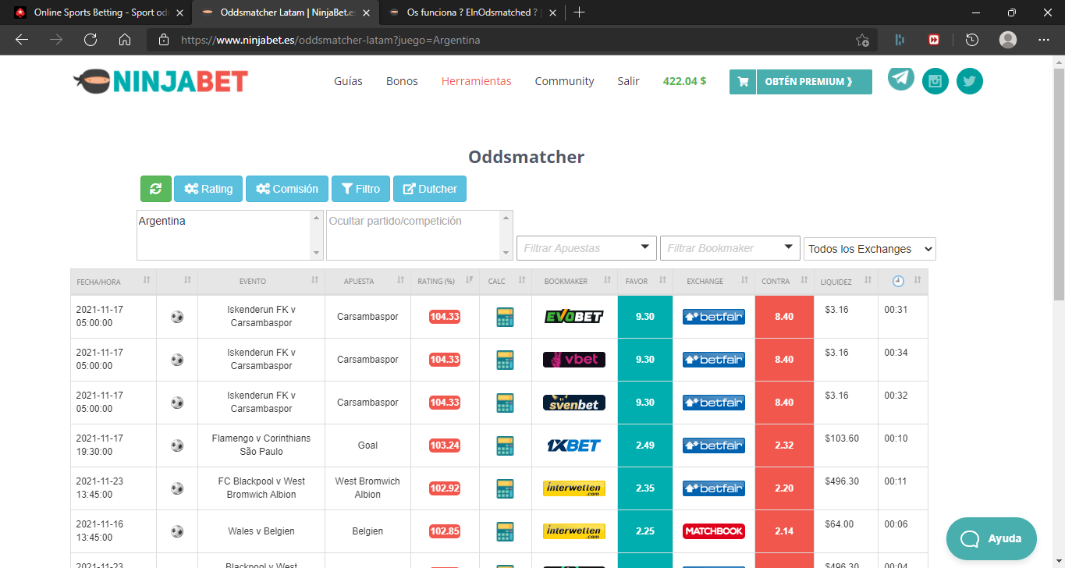Click the 422.04 $ balance
1065x568 pixels.
[x=684, y=81]
